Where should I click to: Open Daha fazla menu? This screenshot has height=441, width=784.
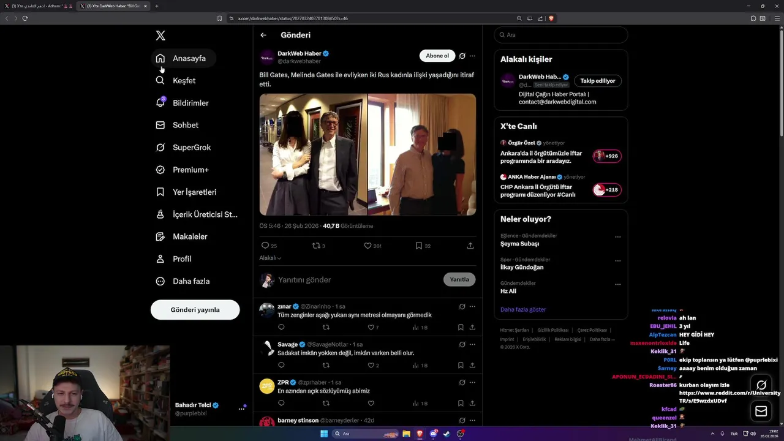click(183, 281)
